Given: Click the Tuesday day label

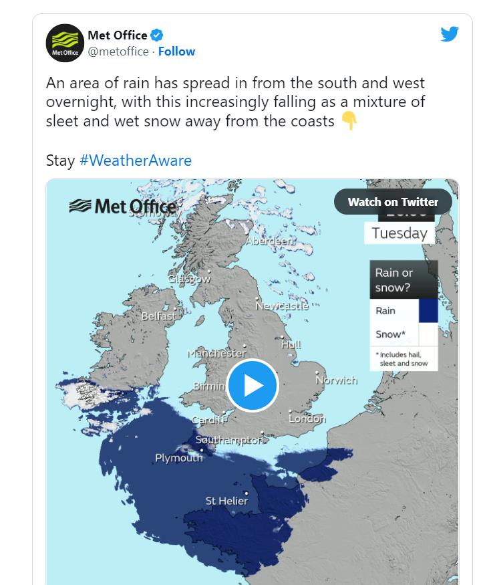Looking at the screenshot, I should (x=399, y=233).
